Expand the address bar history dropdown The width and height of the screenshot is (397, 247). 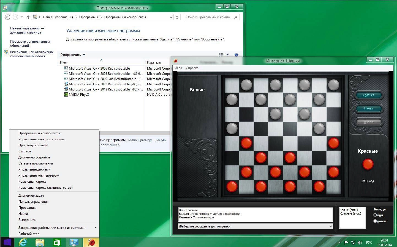171,17
